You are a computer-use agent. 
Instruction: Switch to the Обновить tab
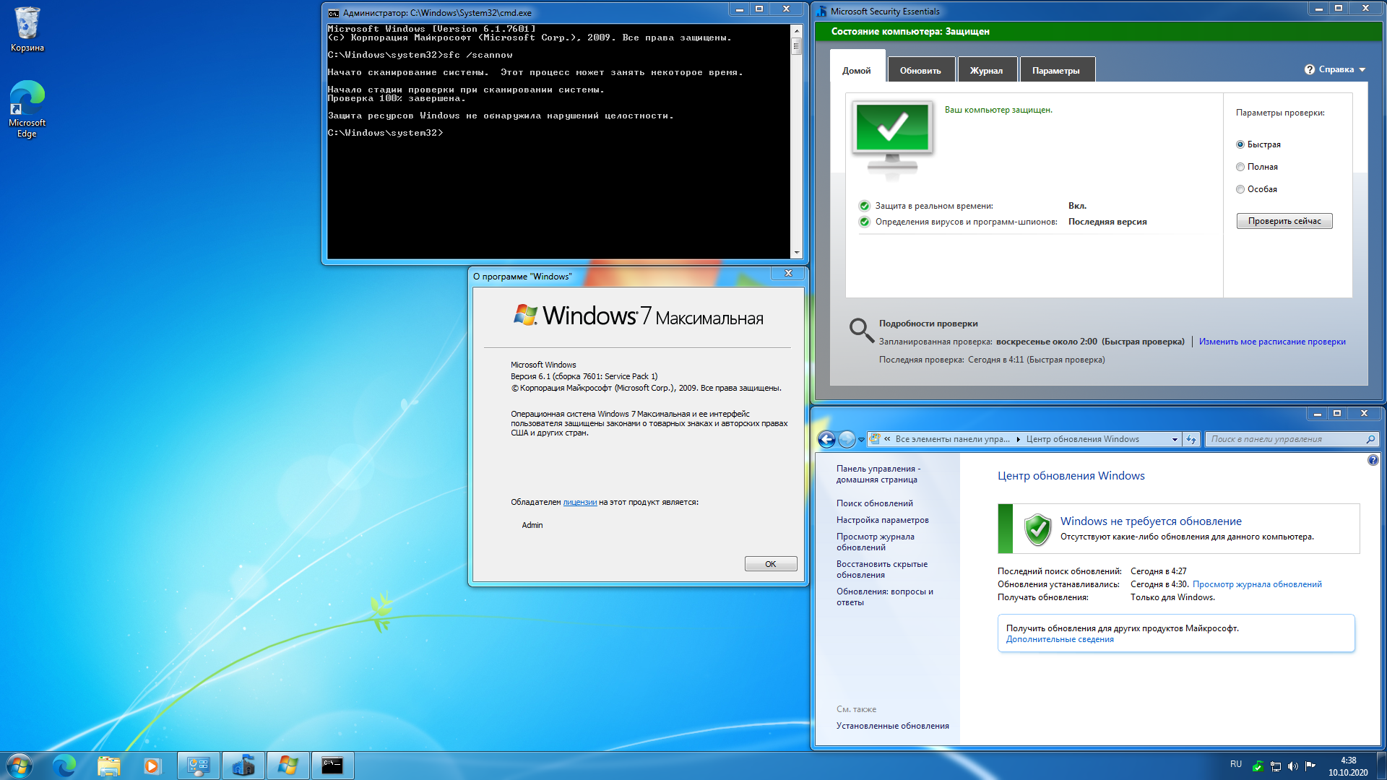pos(920,70)
